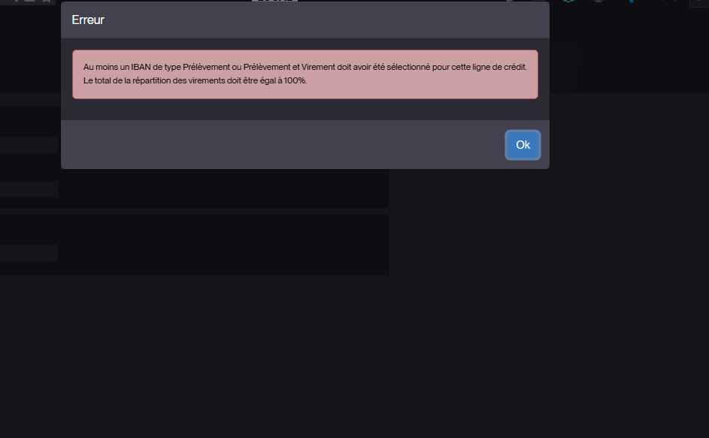Confirm the error with the Ok button
The image size is (709, 438).
pyautogui.click(x=523, y=145)
